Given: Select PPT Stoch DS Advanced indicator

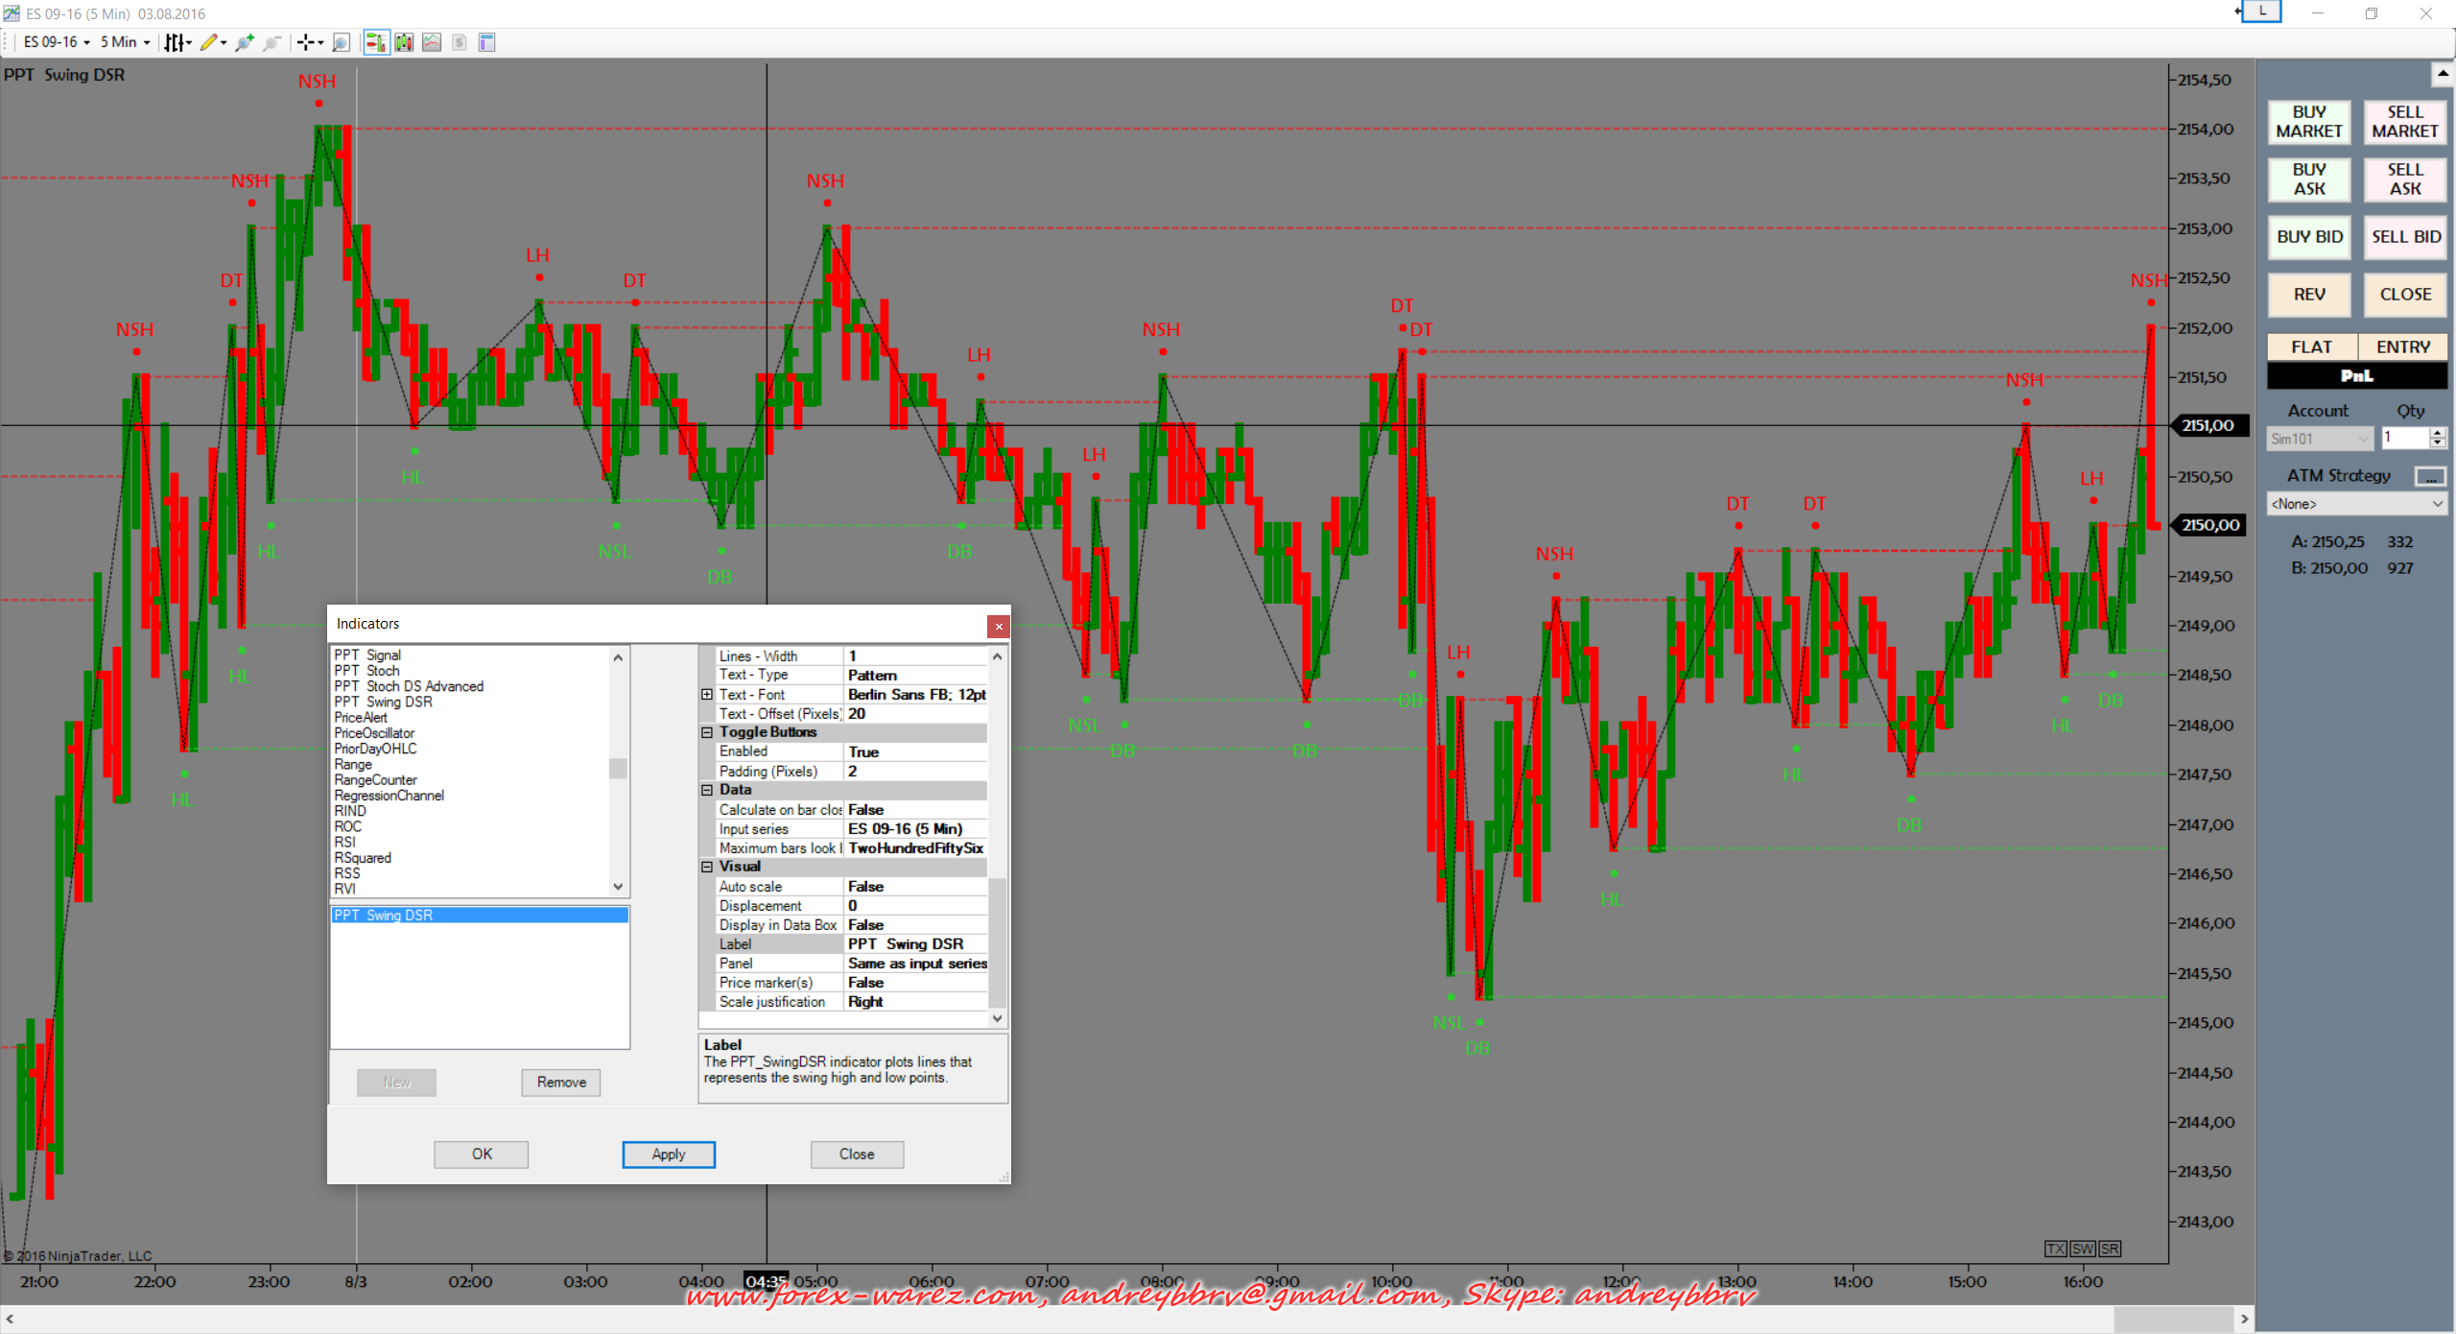Looking at the screenshot, I should [409, 686].
